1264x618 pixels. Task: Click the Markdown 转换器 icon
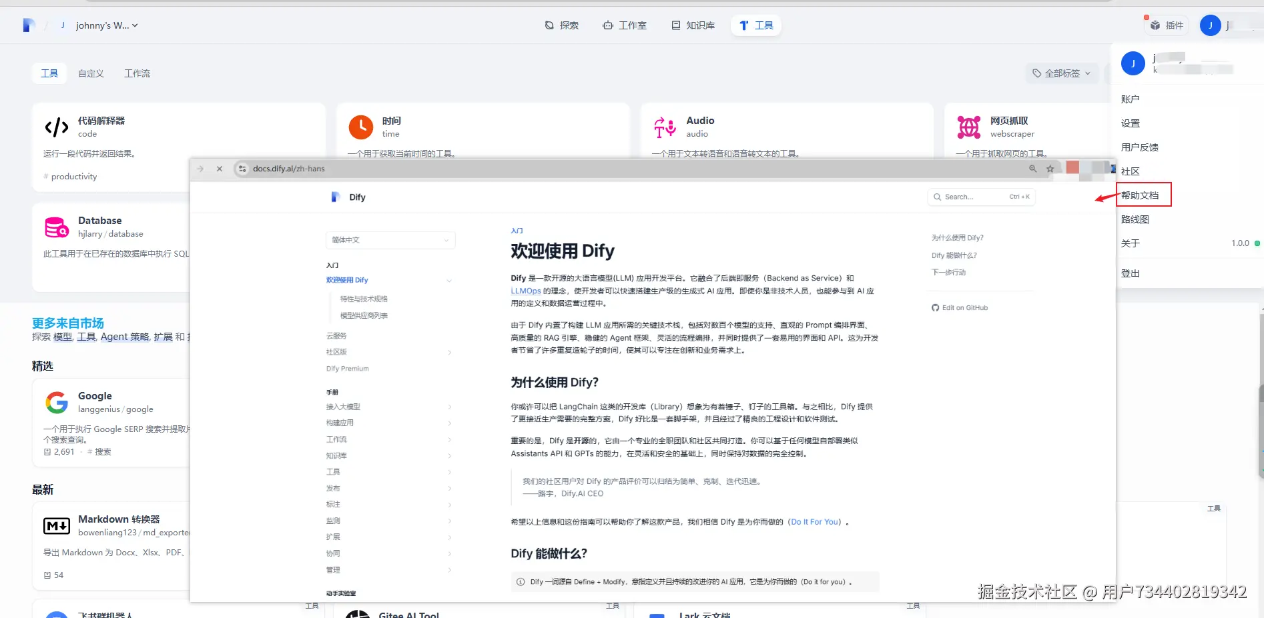pyautogui.click(x=57, y=525)
